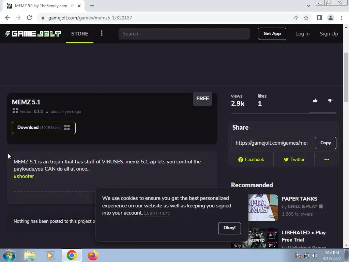Launch Firefox from the taskbar

[x=93, y=255]
